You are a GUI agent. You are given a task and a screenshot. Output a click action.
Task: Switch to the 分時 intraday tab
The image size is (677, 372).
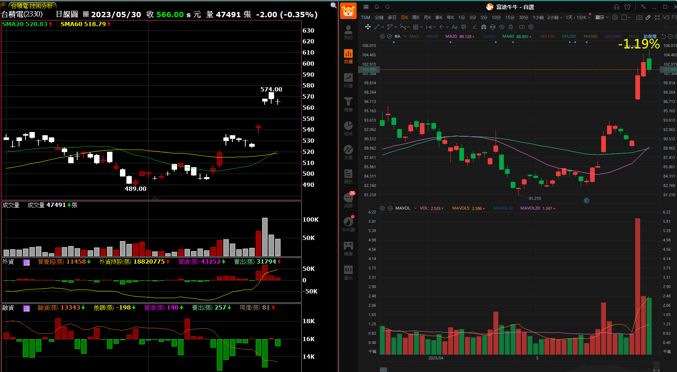pos(379,17)
